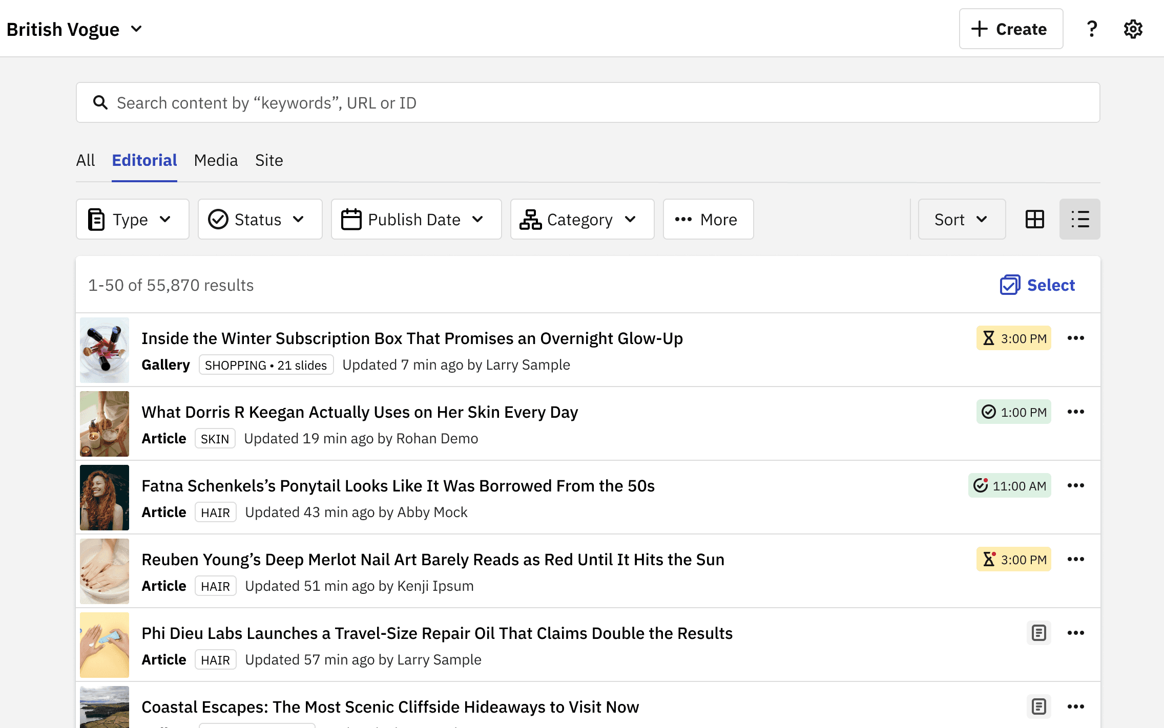Open Phi Dieu Labs Travel-Size Repair Oil article
The height and width of the screenshot is (728, 1164).
437,633
